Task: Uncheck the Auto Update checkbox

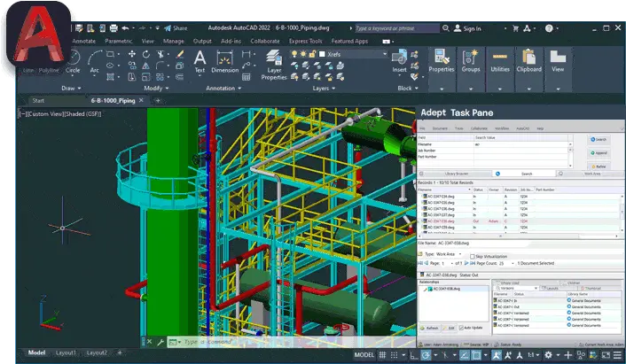Action: 461,328
